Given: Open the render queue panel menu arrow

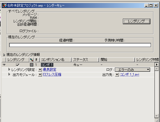Looking at the screenshot, I should pos(157,65).
